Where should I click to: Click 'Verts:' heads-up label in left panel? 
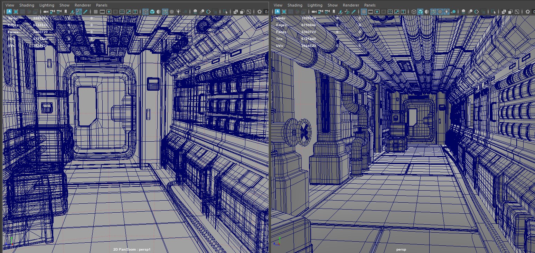[12, 18]
